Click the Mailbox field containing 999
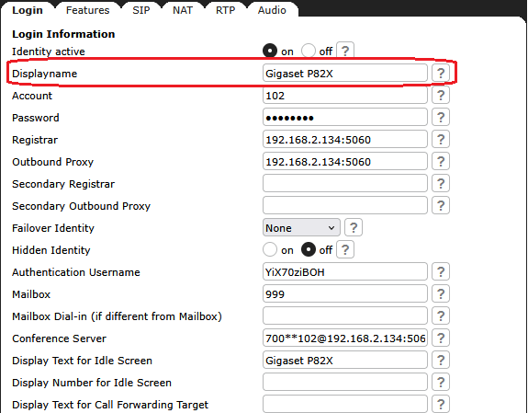The width and height of the screenshot is (528, 413). (345, 294)
